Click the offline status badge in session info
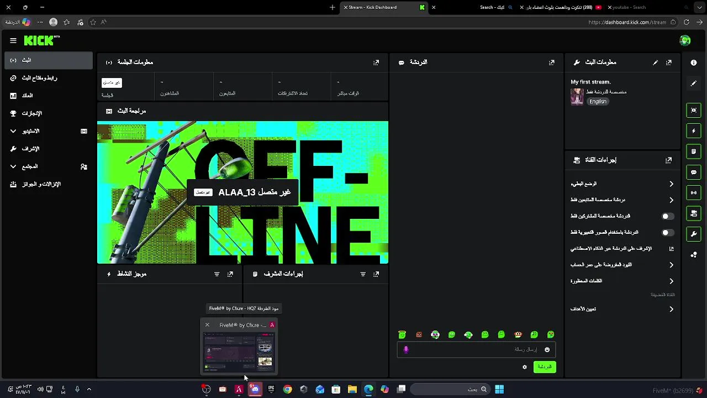Viewport: 707px width, 398px height. coord(112,82)
